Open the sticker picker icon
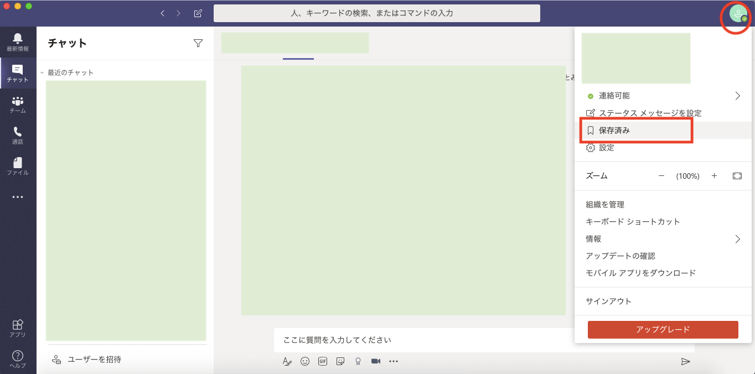 click(x=340, y=361)
